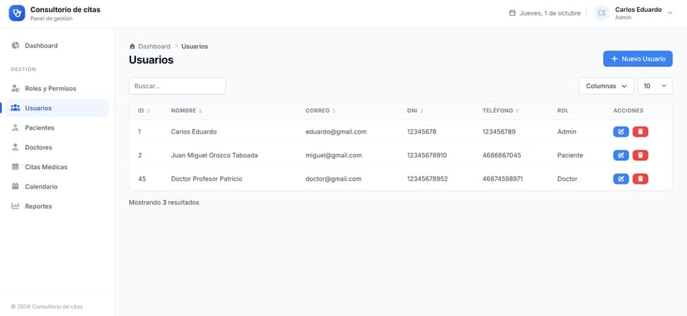Click the ID cell 45
The height and width of the screenshot is (316, 687).
[x=142, y=179]
